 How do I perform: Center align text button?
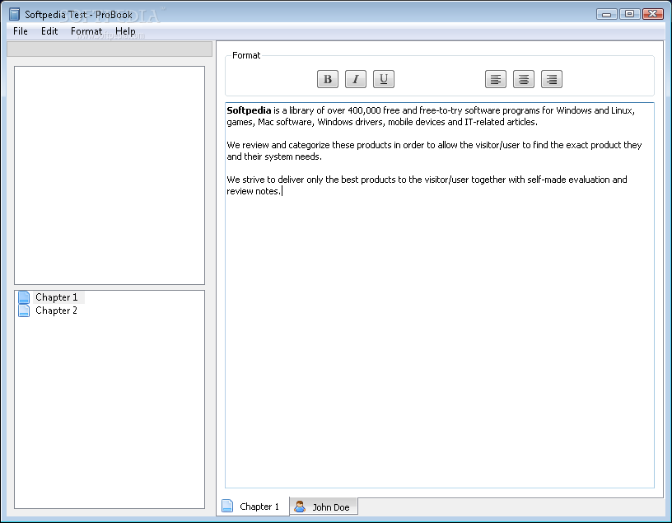click(523, 79)
